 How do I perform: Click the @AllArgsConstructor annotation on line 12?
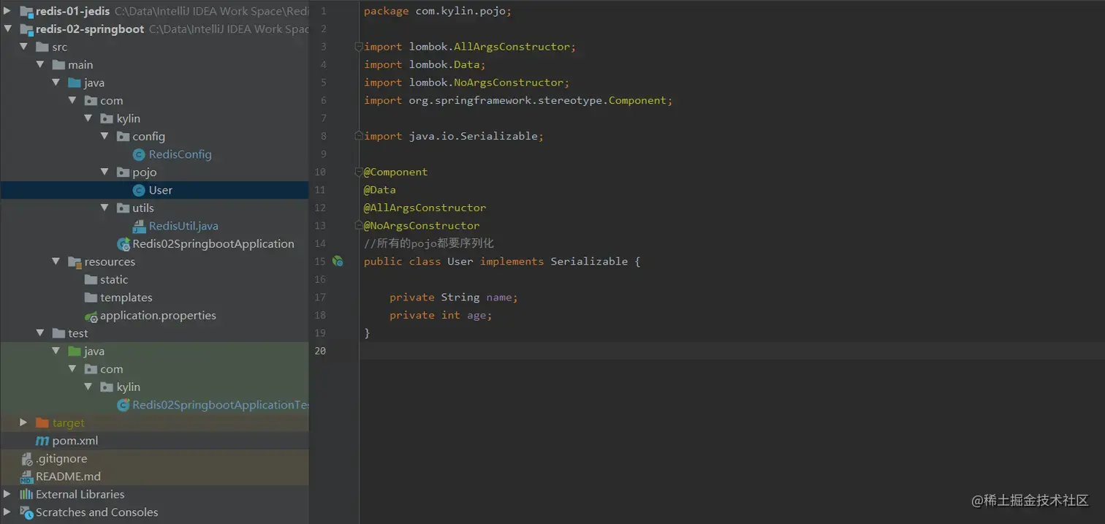click(x=425, y=208)
